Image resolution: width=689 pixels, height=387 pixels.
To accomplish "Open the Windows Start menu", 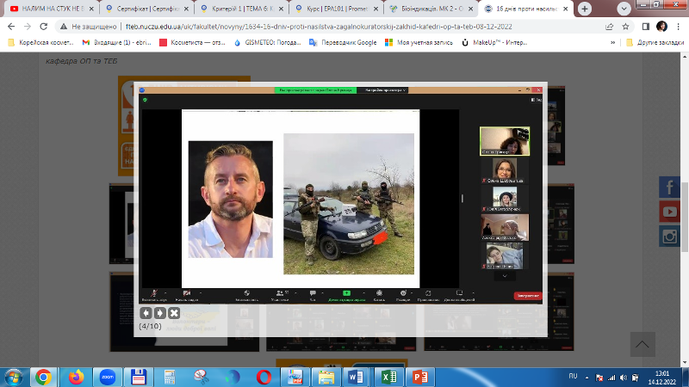I will coord(13,378).
